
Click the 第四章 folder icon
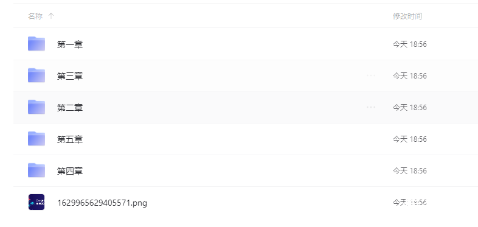pos(36,170)
